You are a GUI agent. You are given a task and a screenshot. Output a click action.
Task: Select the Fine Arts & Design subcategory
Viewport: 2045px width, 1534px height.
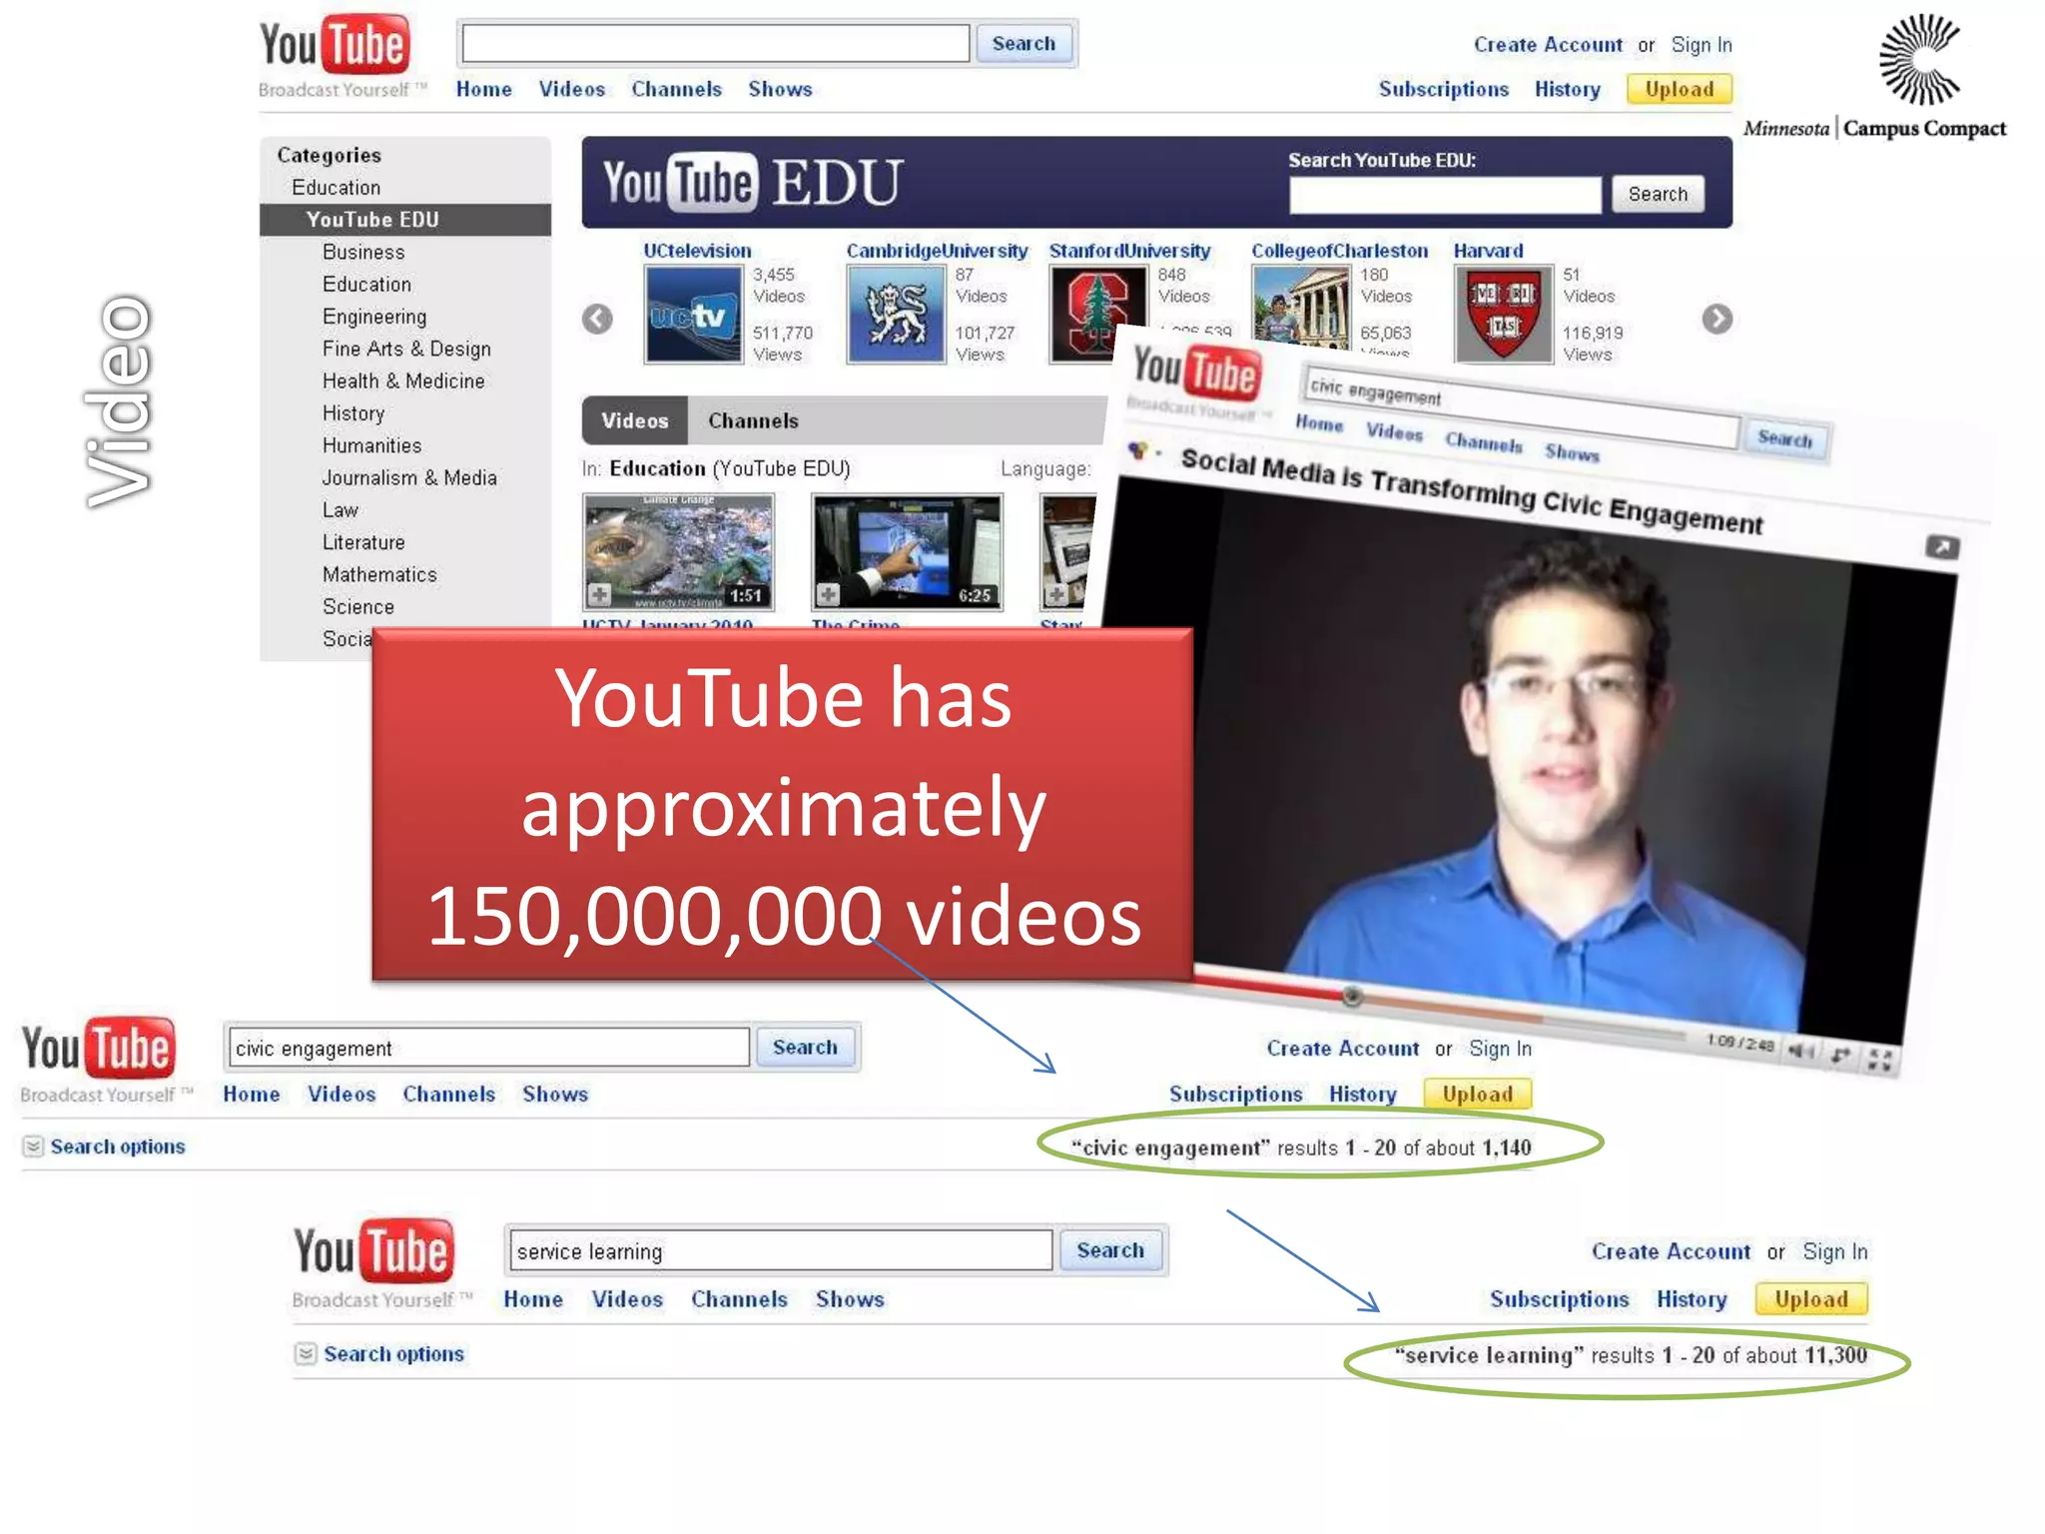pos(406,349)
